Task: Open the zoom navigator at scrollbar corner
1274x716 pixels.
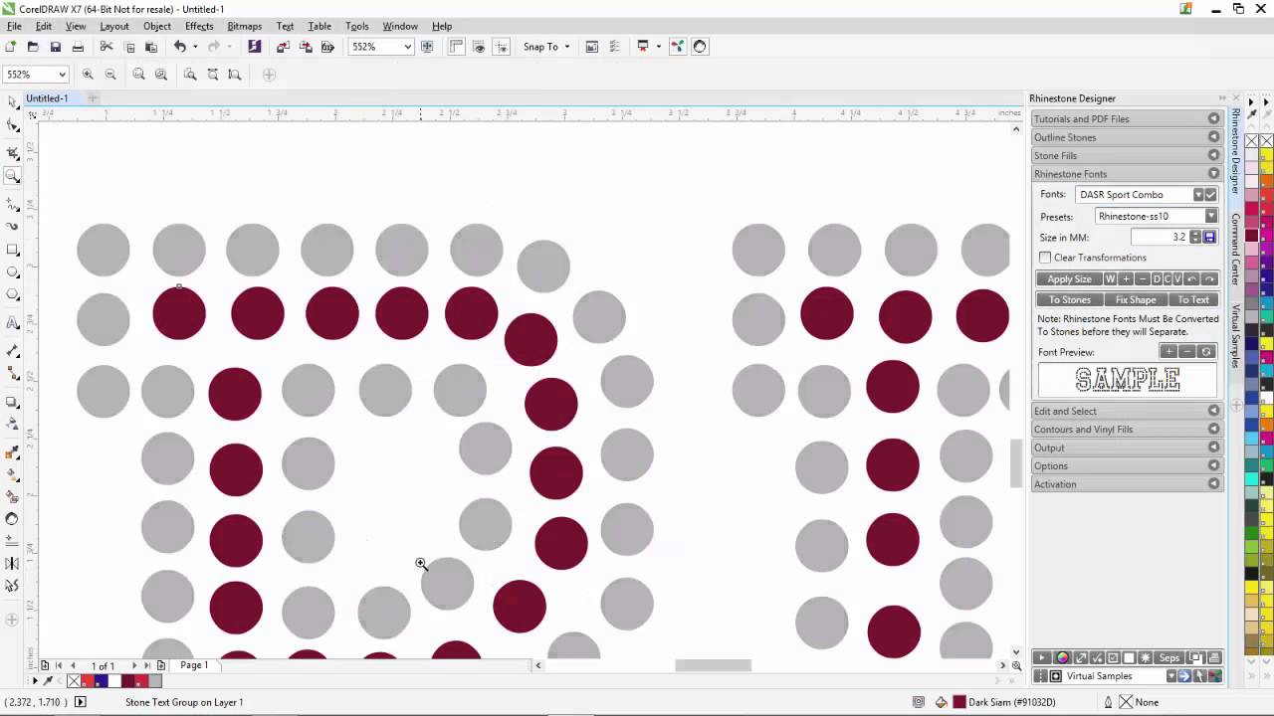Action: click(x=1016, y=665)
